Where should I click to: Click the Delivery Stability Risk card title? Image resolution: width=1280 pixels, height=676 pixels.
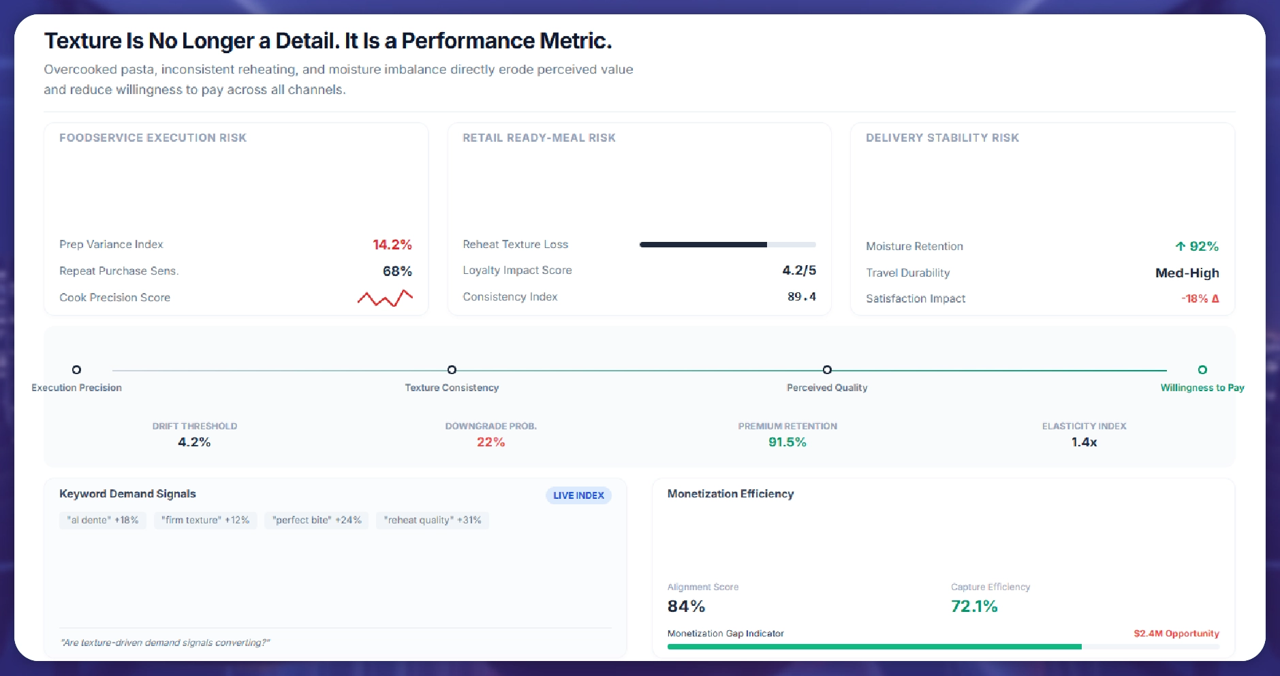pos(942,138)
